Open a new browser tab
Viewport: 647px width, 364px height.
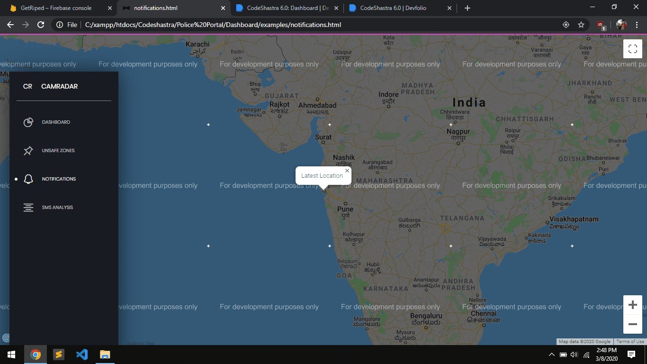(467, 8)
